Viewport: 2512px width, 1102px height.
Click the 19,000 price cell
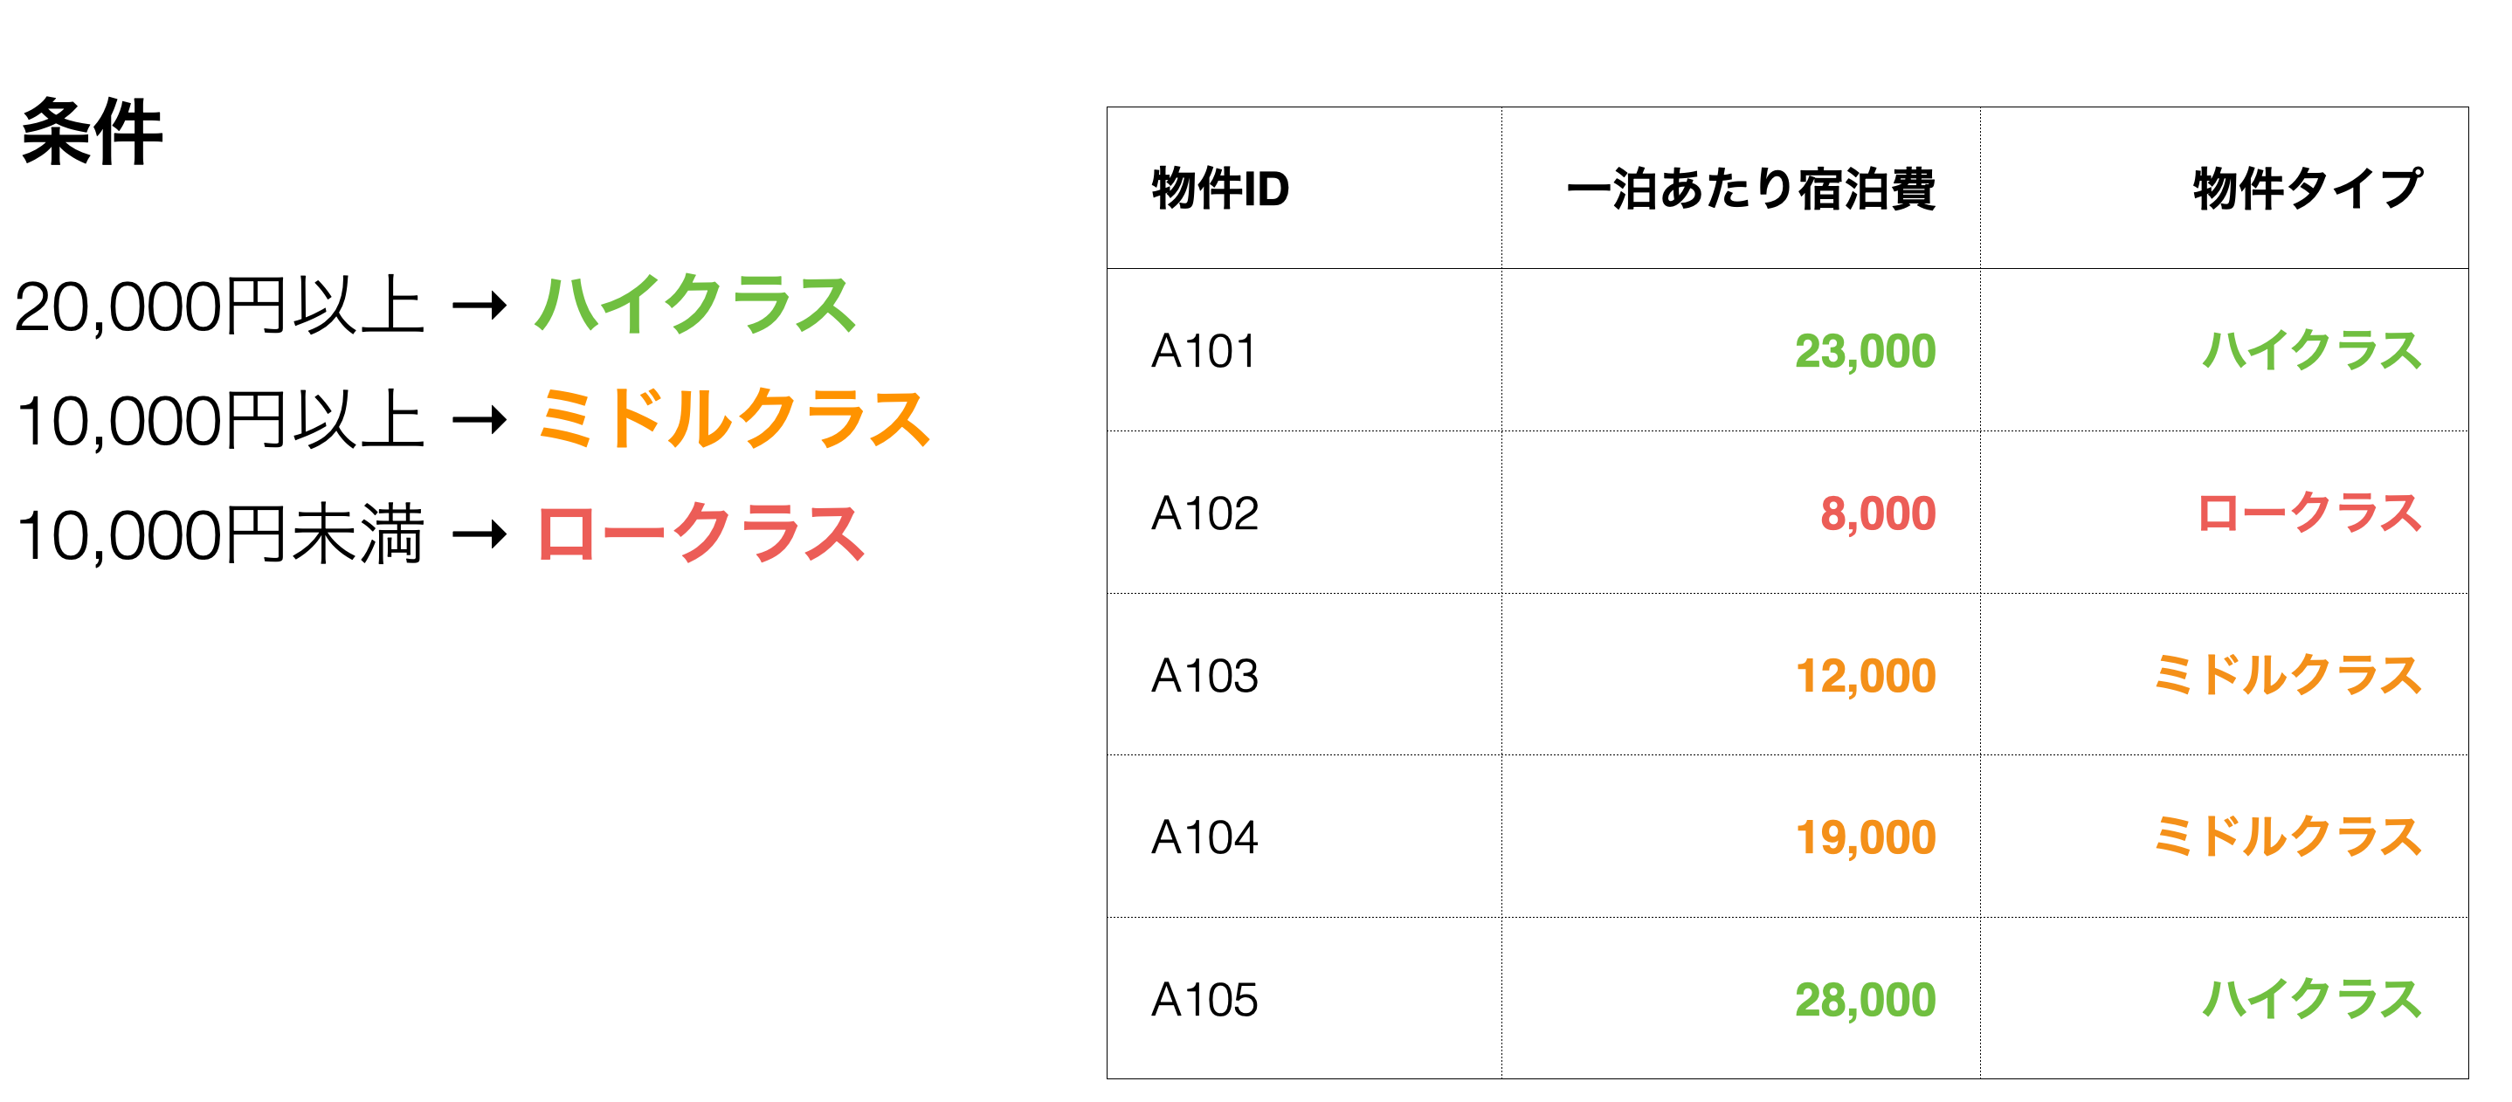[1865, 837]
